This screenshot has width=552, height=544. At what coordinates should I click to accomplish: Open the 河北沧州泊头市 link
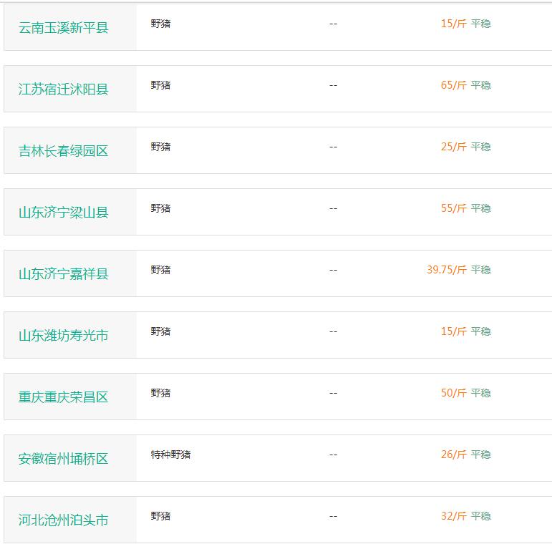(64, 520)
